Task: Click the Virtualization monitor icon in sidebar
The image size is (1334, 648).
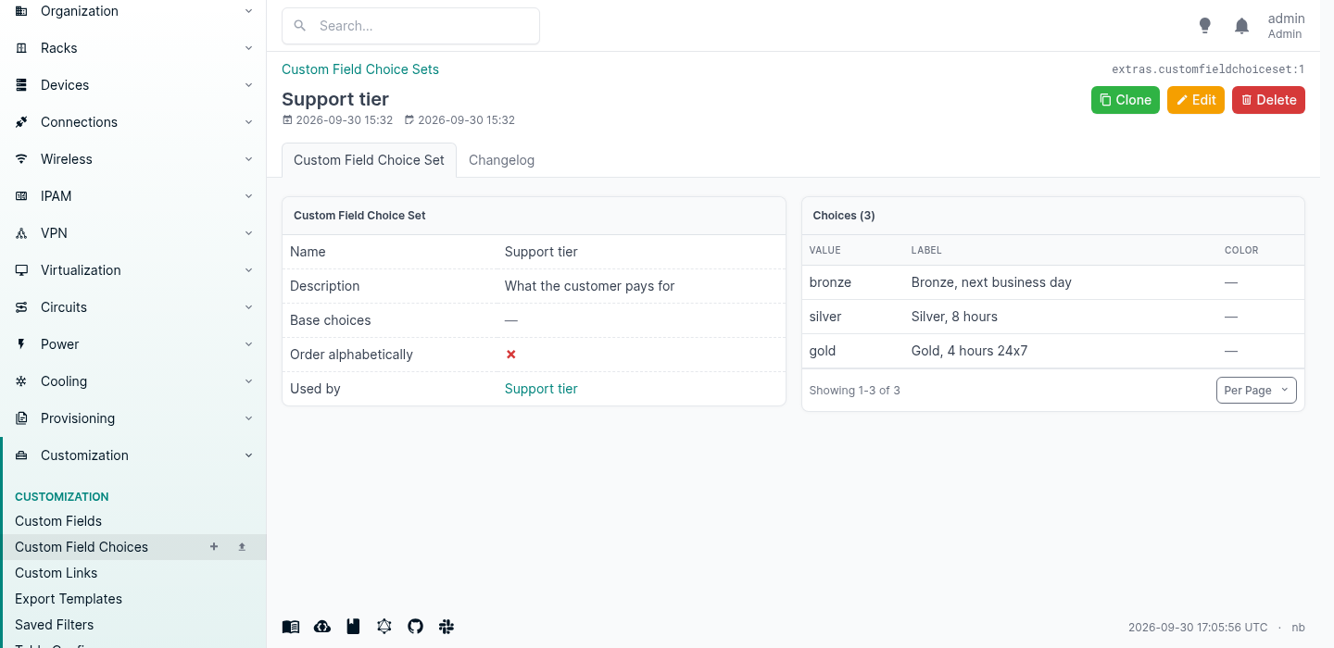Action: (21, 270)
